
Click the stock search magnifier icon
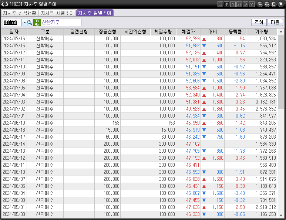tap(30, 23)
